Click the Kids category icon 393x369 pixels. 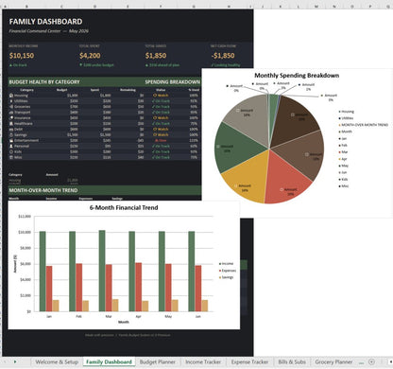[x=11, y=151]
